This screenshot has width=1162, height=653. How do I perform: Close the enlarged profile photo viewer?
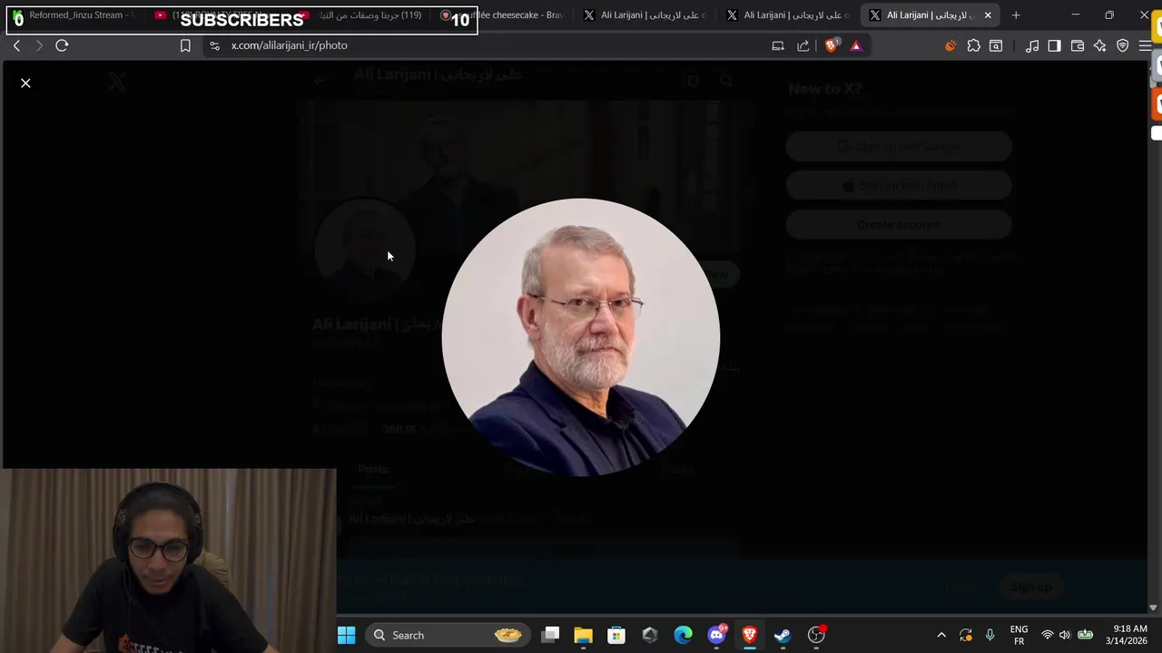(x=25, y=83)
